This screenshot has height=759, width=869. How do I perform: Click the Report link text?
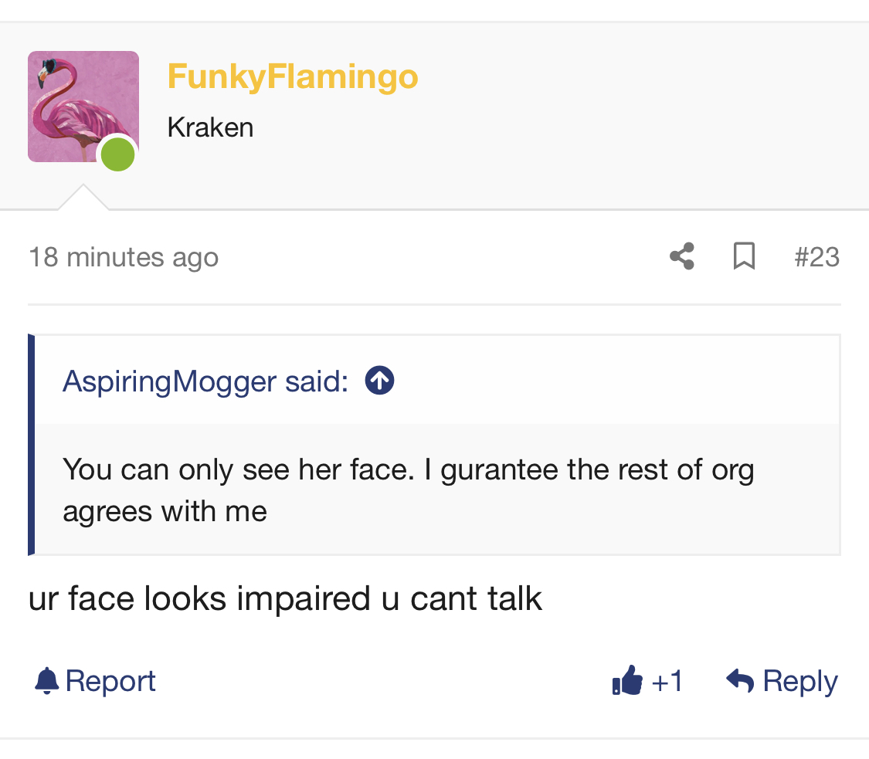point(110,681)
